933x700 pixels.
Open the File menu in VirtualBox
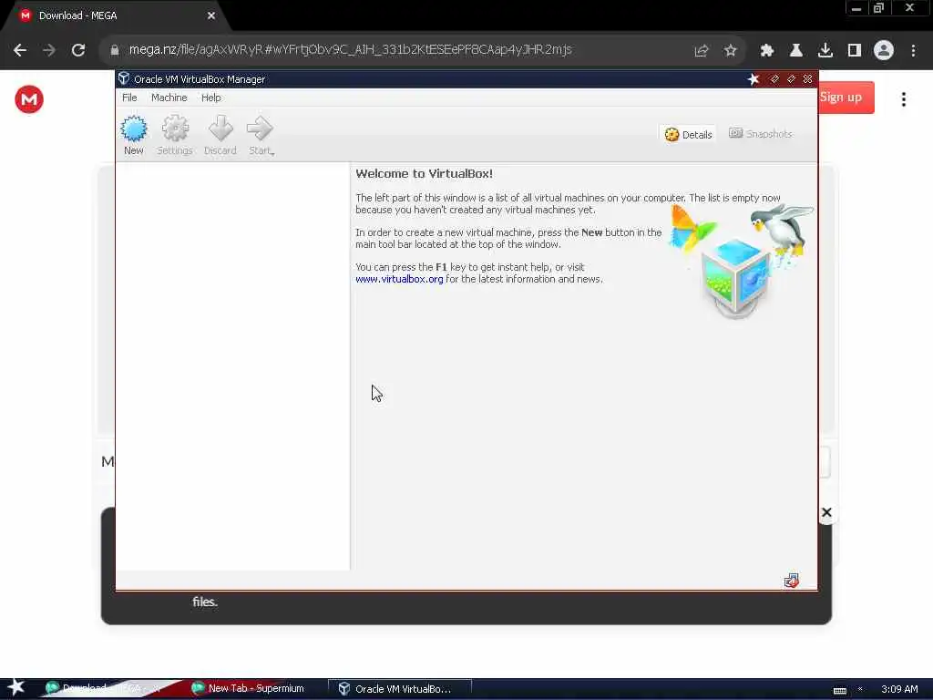coord(129,98)
